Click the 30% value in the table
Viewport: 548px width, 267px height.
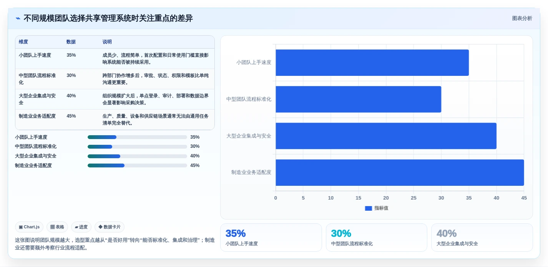click(x=71, y=75)
